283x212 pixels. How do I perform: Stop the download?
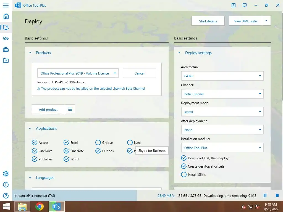tap(277, 195)
